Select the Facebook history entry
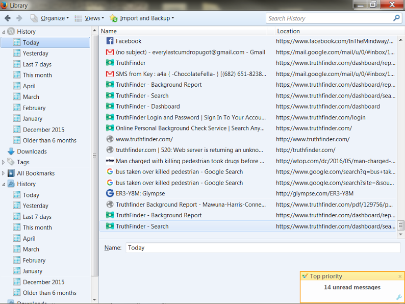The width and height of the screenshot is (405, 304). 248,41
